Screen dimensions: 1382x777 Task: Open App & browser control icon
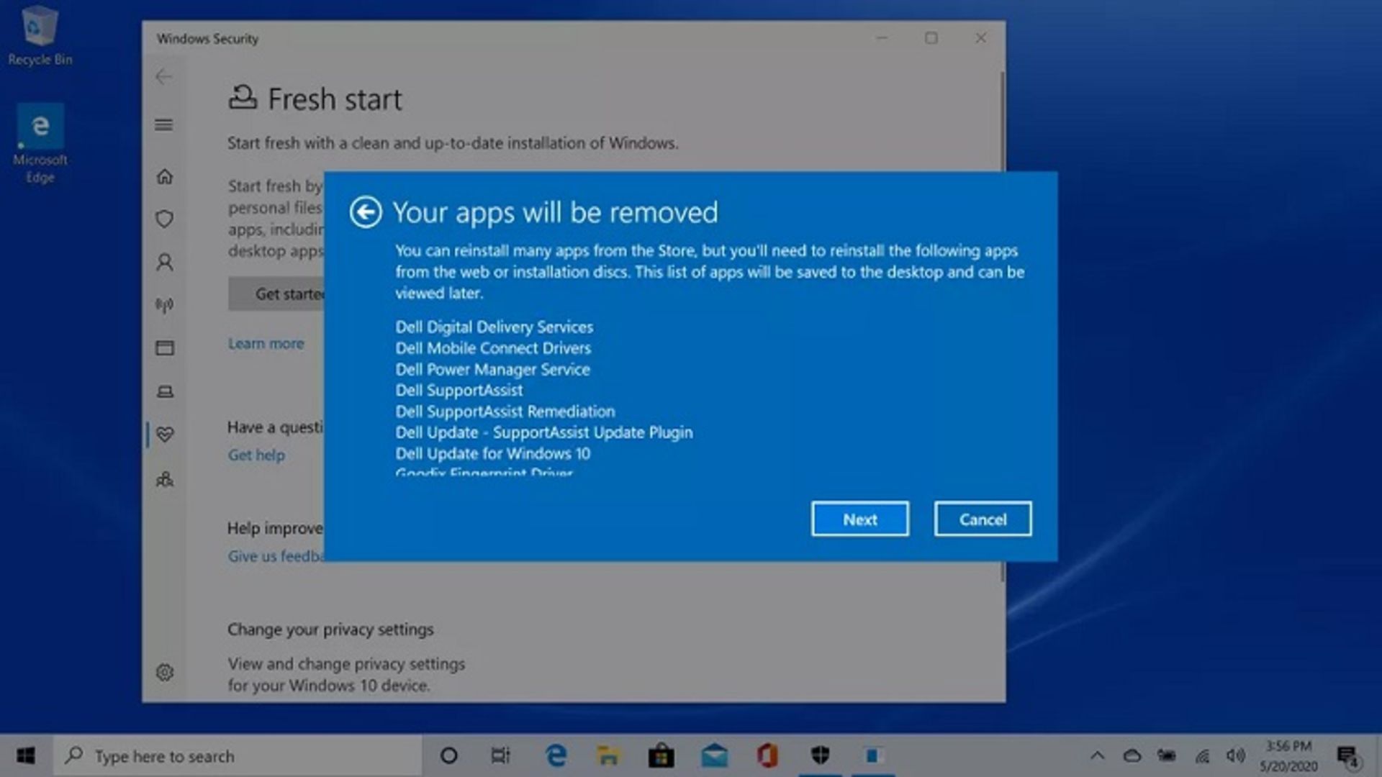click(x=165, y=348)
